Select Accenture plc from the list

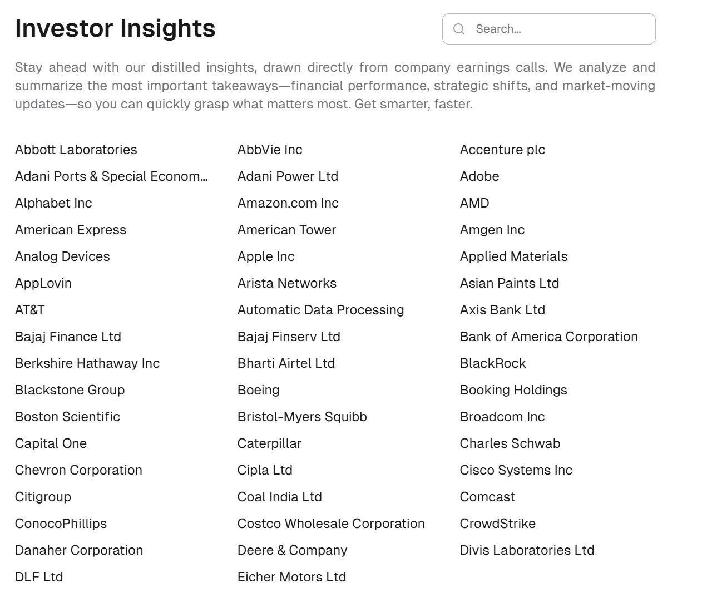pos(502,150)
